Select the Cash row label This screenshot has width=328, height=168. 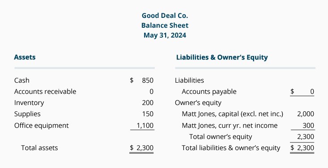pyautogui.click(x=22, y=80)
